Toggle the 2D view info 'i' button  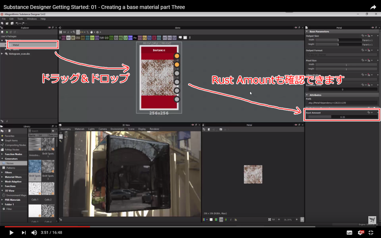(231, 219)
